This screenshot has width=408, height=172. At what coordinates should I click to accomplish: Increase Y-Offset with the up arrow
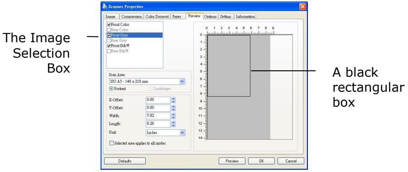pyautogui.click(x=174, y=106)
